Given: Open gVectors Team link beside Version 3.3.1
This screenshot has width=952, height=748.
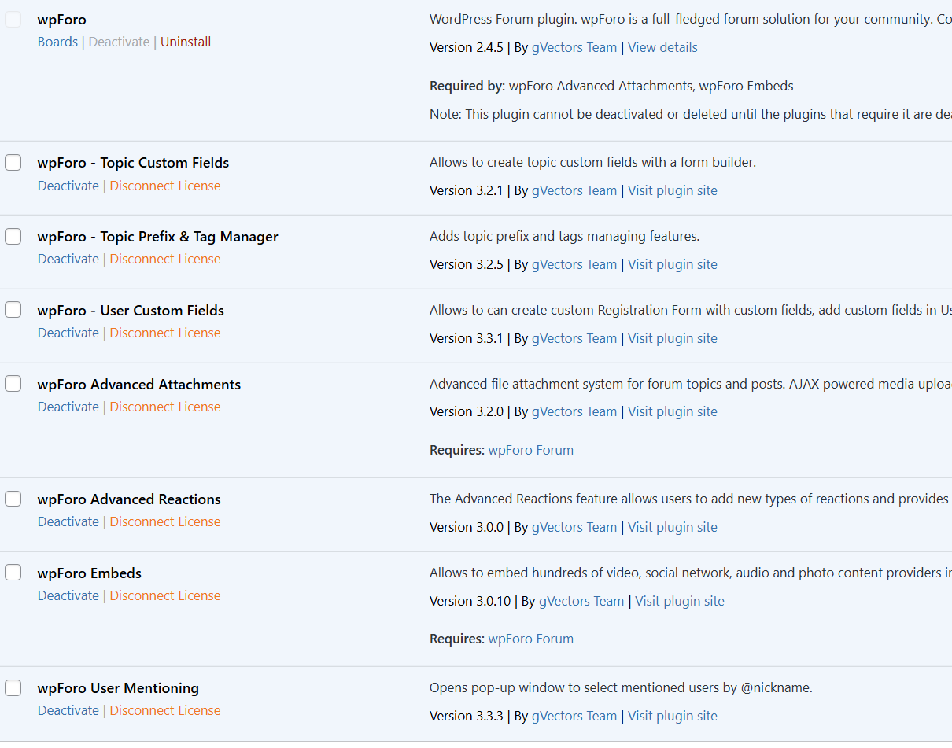Looking at the screenshot, I should [574, 338].
